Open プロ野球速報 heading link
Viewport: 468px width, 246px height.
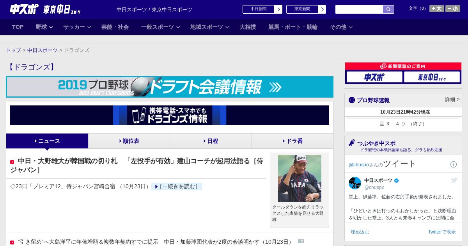pyautogui.click(x=373, y=100)
